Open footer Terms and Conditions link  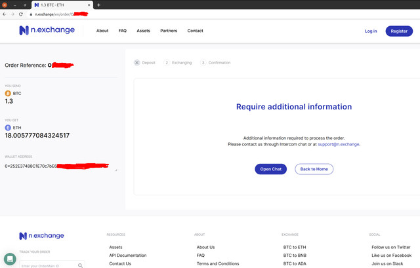pos(218,263)
